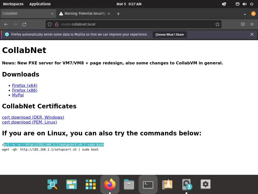Close the Warning: Potential Security tab
The width and height of the screenshot is (258, 194).
click(x=109, y=14)
